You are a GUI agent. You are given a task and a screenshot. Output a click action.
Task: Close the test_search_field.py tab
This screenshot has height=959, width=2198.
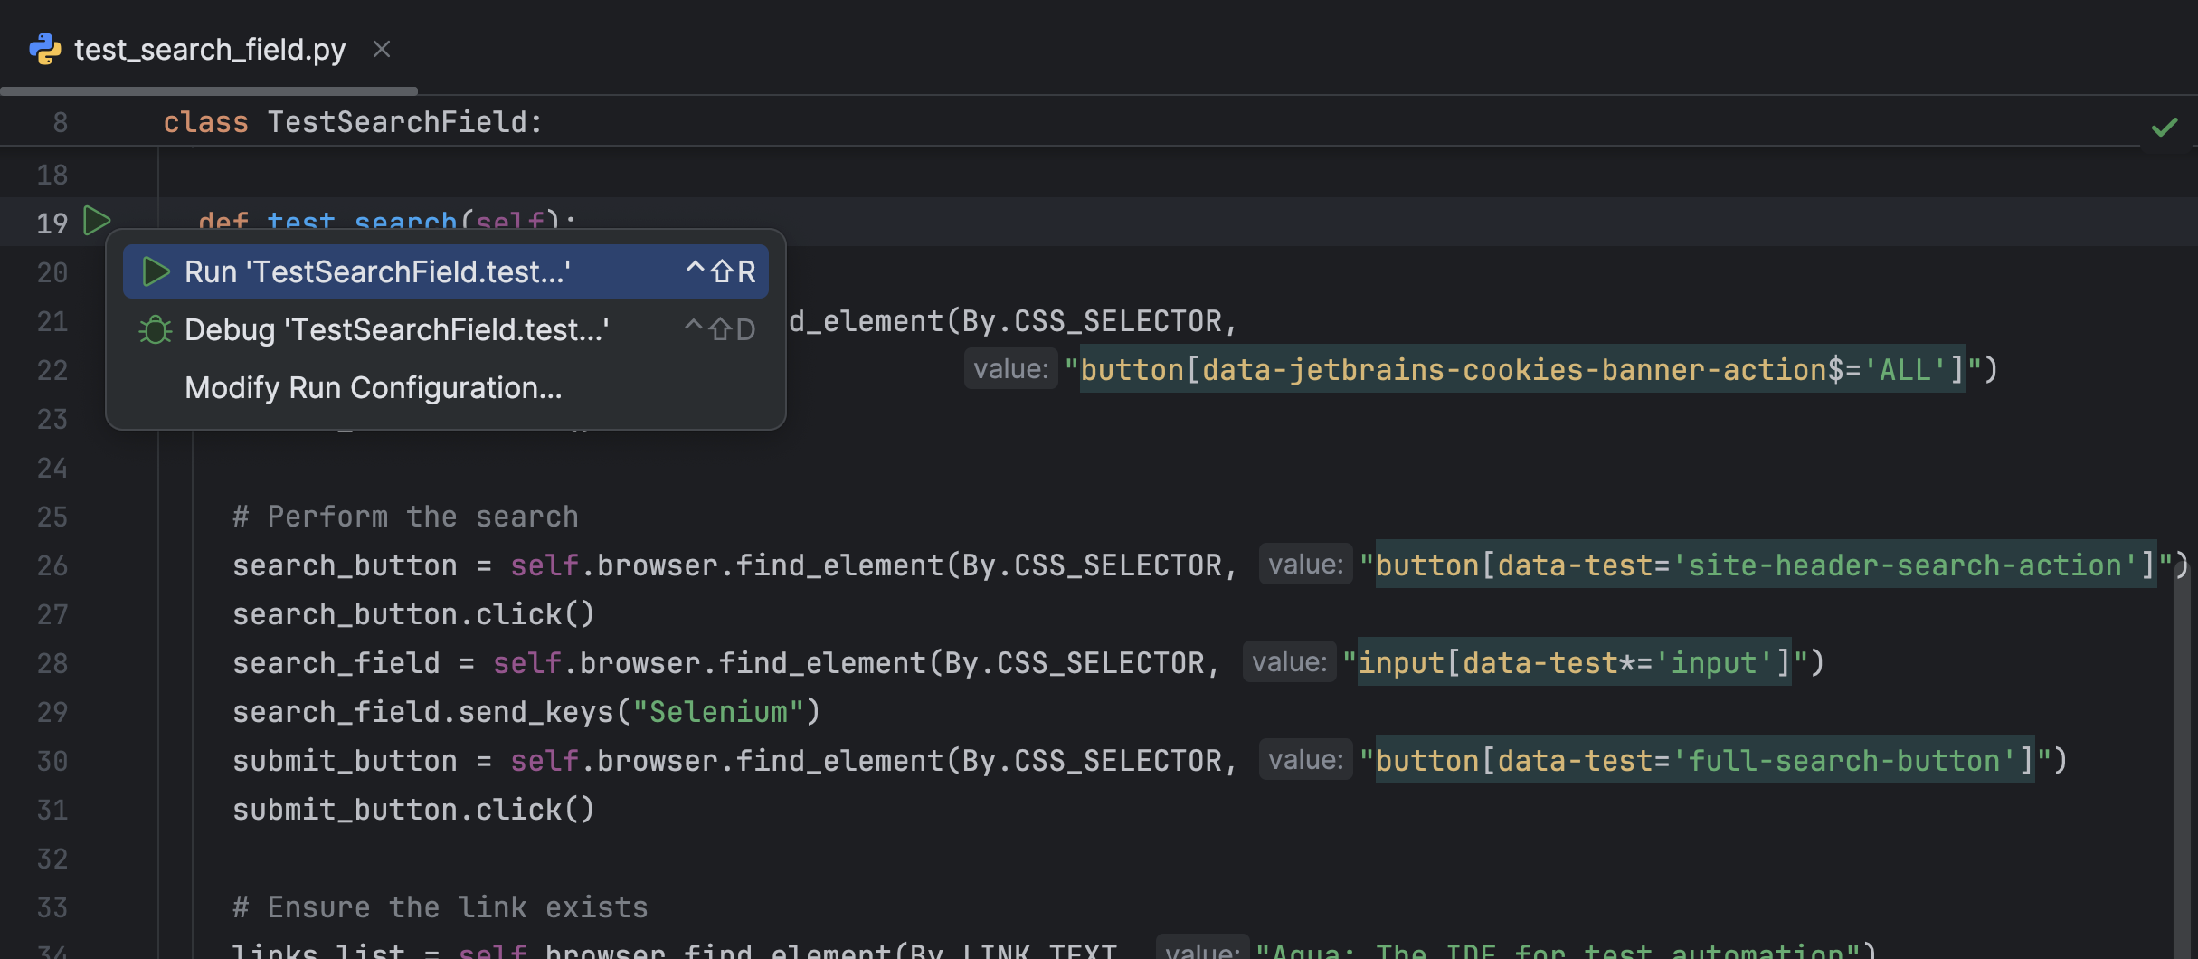pos(382,50)
